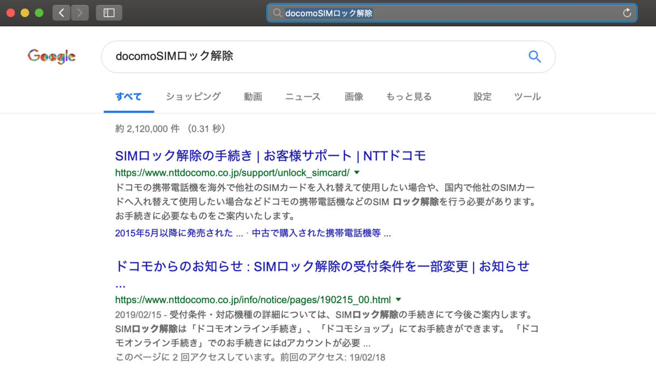Switch to the ショッピング tab
Viewport: 656px width, 372px height.
click(x=194, y=97)
